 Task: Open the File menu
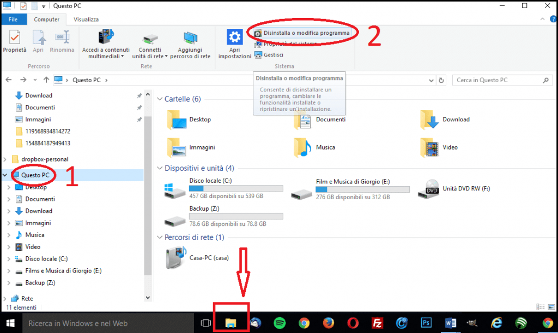tap(14, 18)
